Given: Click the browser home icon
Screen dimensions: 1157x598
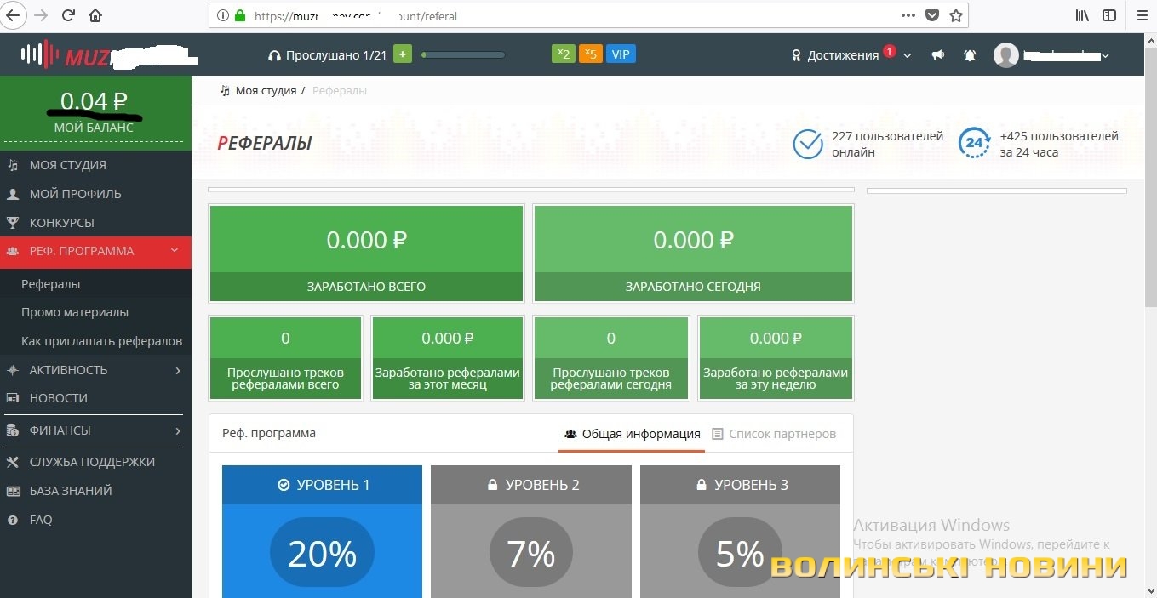Looking at the screenshot, I should [x=95, y=15].
